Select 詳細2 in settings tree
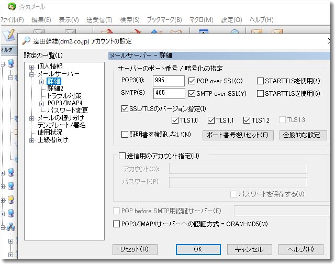The height and width of the screenshot is (264, 335). pyautogui.click(x=55, y=89)
